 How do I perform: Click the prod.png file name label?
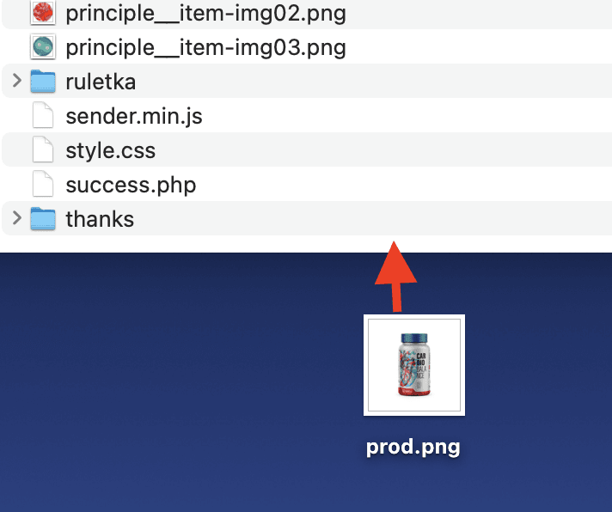[413, 447]
